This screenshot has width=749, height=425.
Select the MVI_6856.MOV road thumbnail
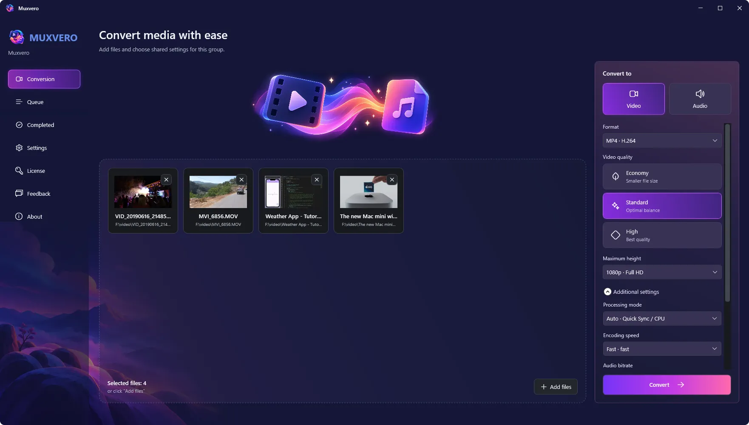pyautogui.click(x=218, y=192)
